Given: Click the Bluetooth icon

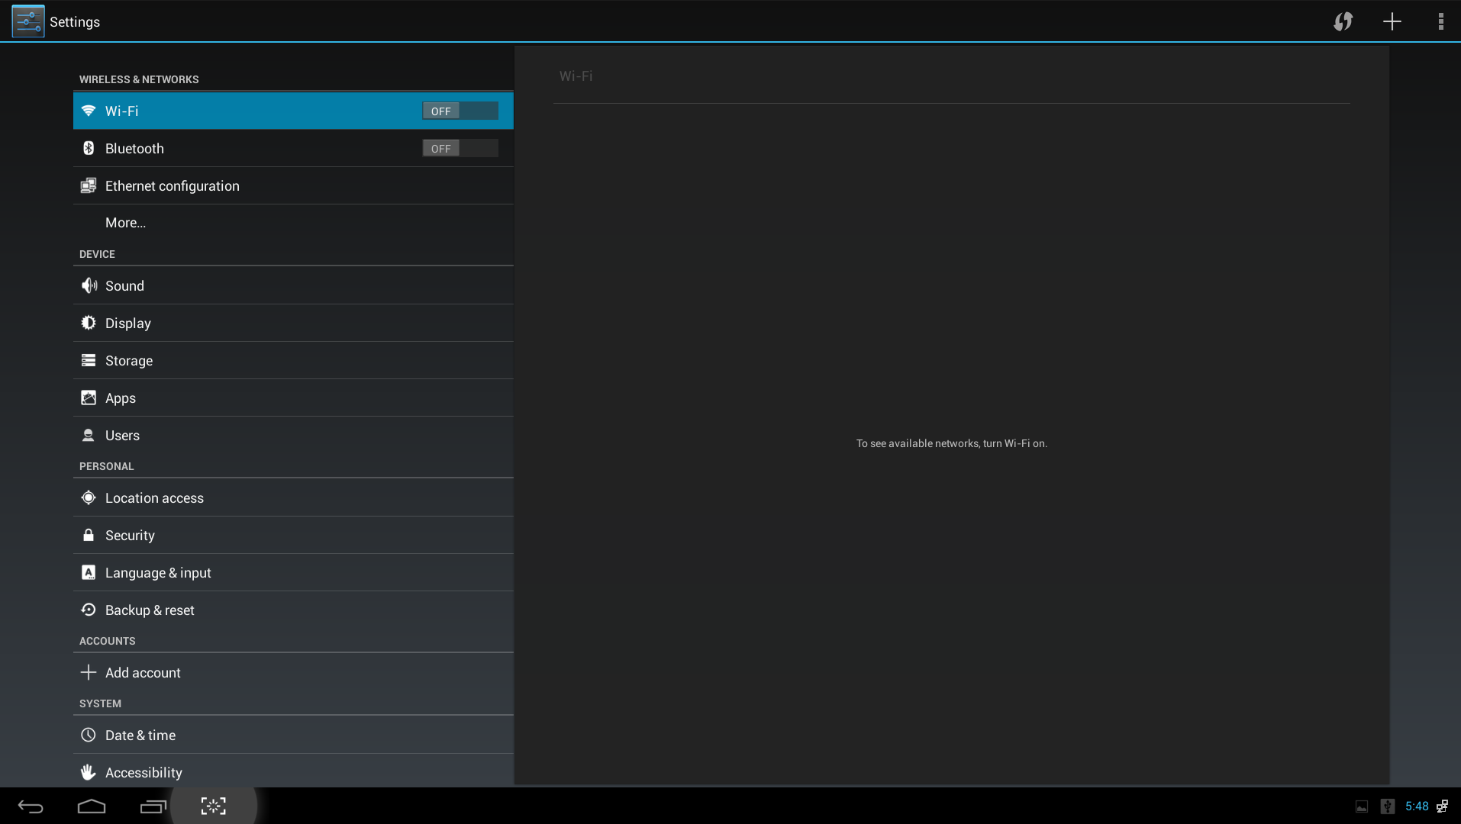Looking at the screenshot, I should click(x=89, y=148).
